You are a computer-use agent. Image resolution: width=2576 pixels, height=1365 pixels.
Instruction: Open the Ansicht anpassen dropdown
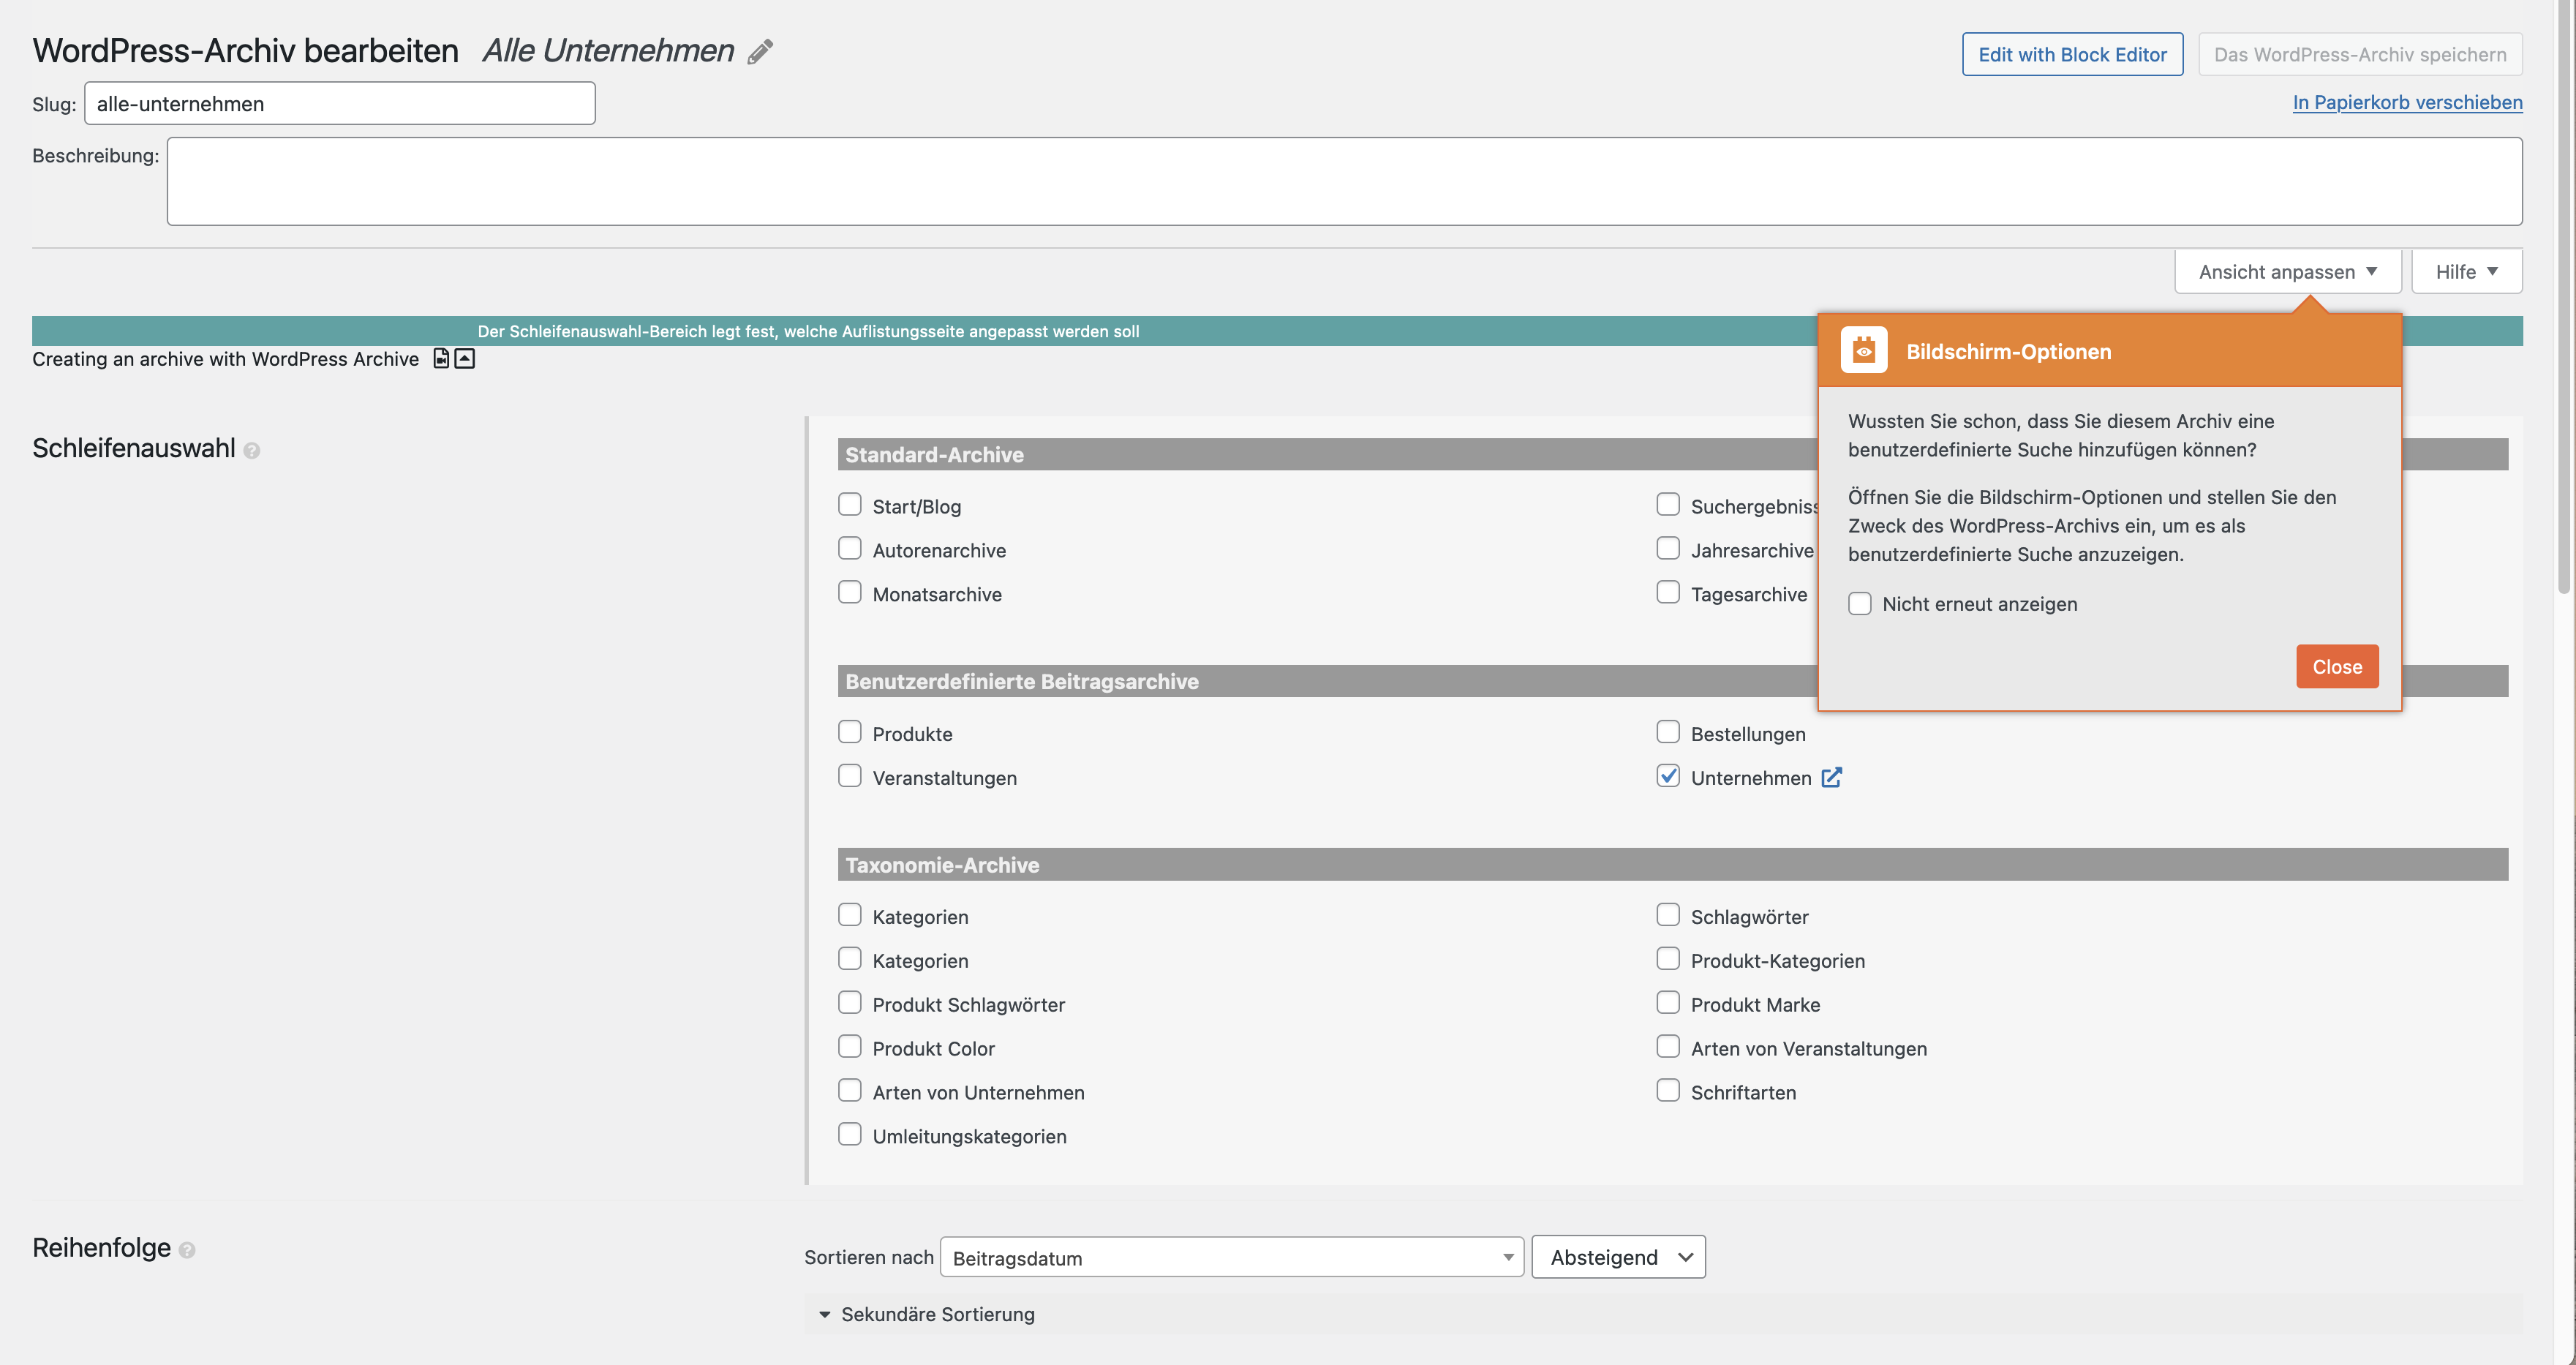[2287, 271]
